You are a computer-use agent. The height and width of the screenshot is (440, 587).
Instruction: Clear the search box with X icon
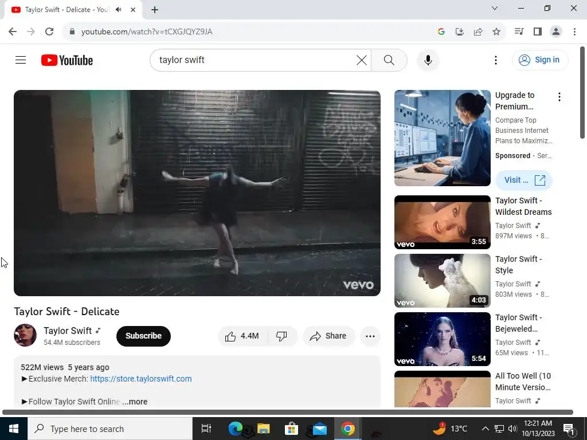click(x=361, y=60)
